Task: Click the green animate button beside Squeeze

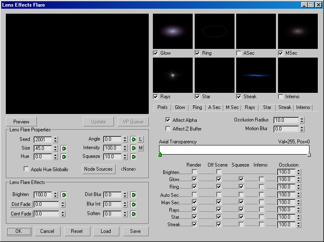Action: click(133, 157)
